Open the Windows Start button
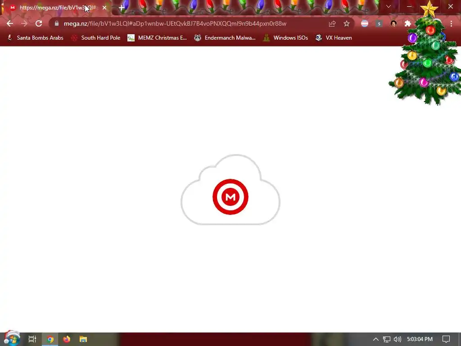This screenshot has width=461, height=346. [12, 339]
